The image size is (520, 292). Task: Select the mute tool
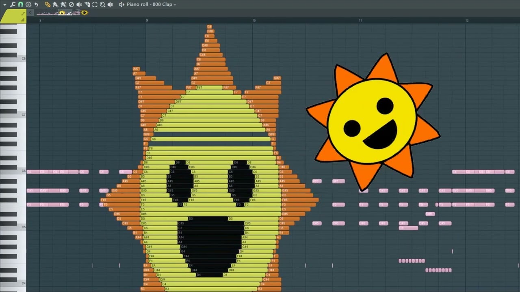[79, 4]
